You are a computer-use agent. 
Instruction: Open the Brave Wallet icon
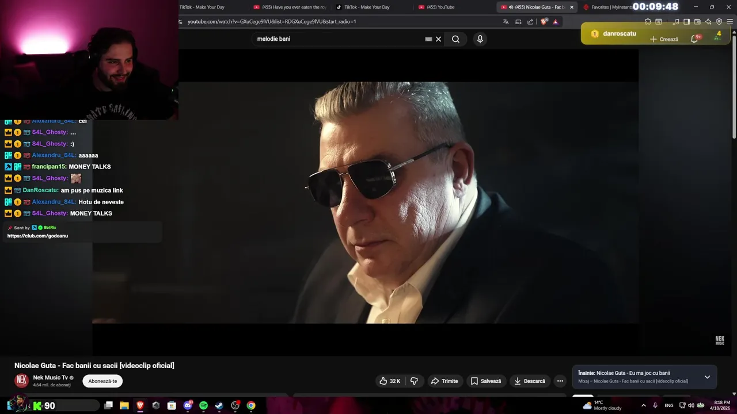pyautogui.click(x=697, y=22)
